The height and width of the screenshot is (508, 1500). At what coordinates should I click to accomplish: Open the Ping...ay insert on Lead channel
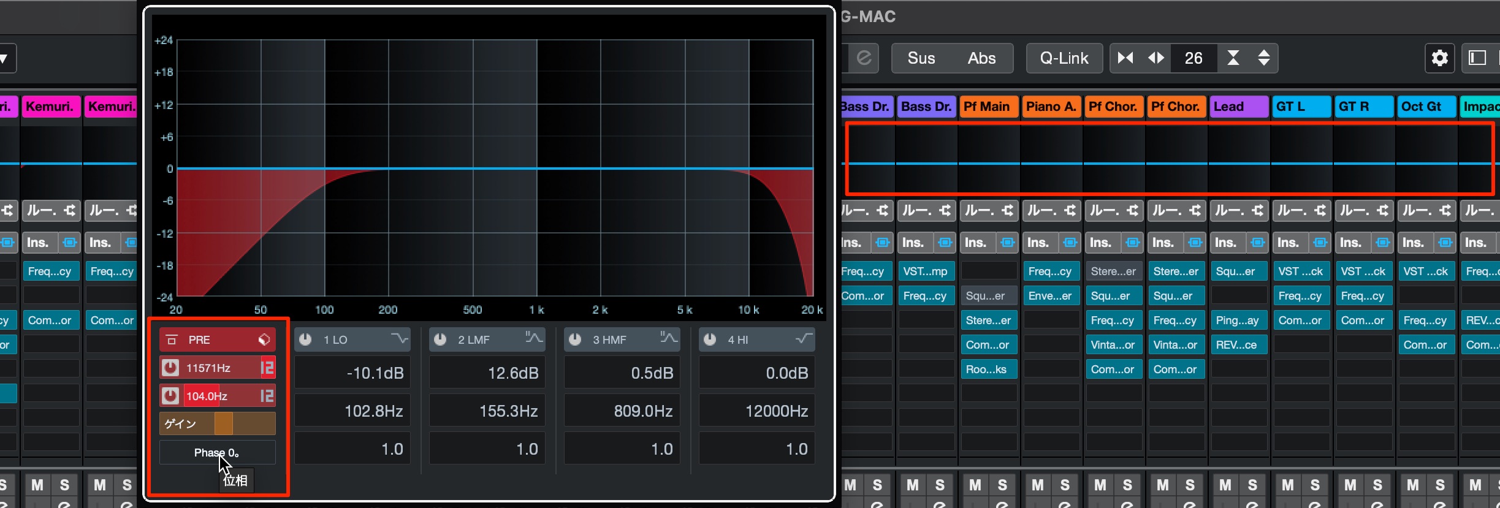1239,320
